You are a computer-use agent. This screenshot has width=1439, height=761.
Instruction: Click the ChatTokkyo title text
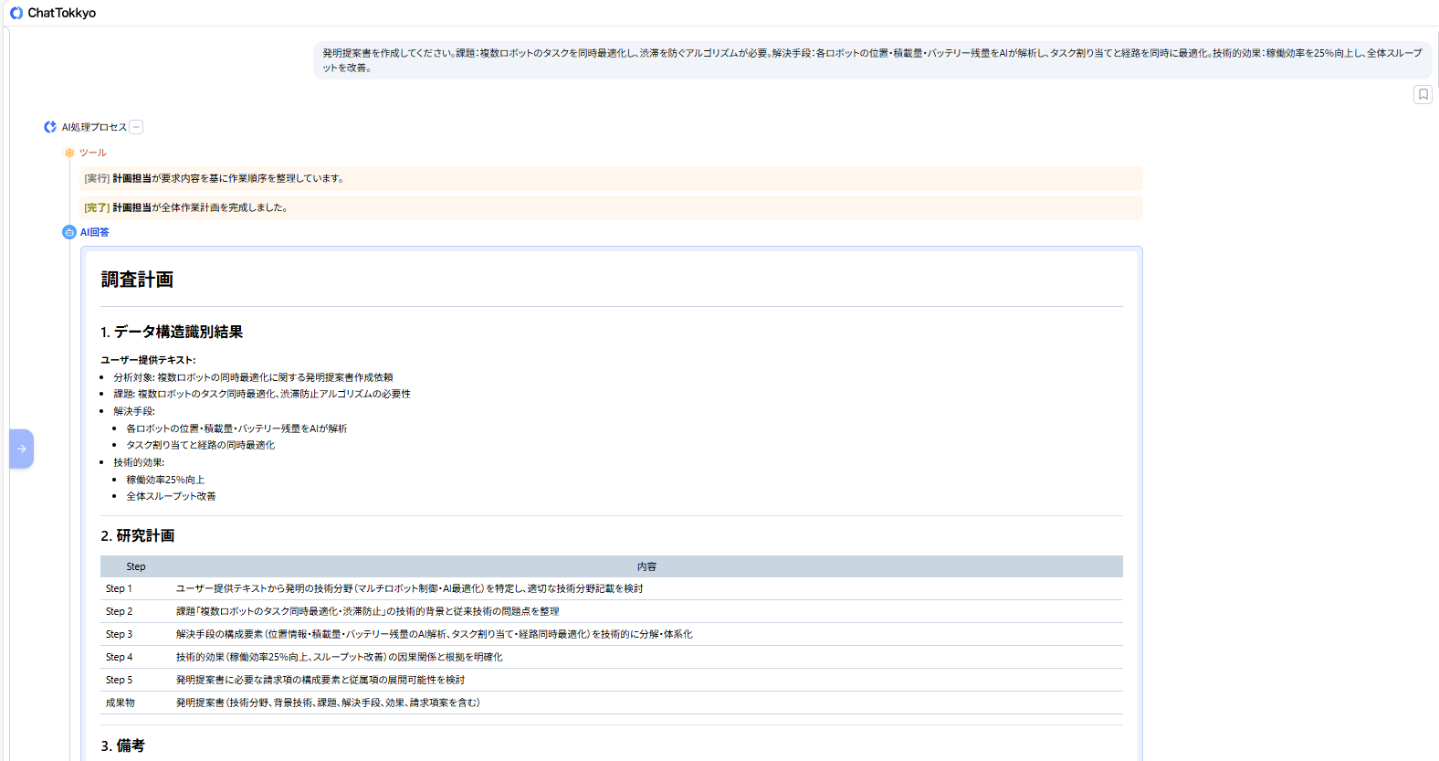click(x=62, y=13)
